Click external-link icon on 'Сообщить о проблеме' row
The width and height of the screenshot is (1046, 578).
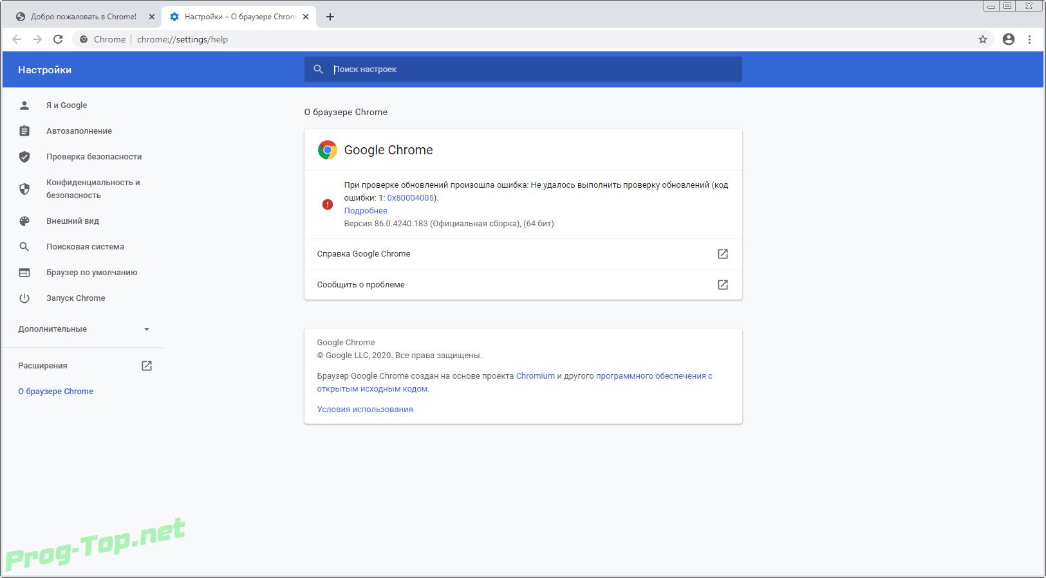(x=723, y=285)
